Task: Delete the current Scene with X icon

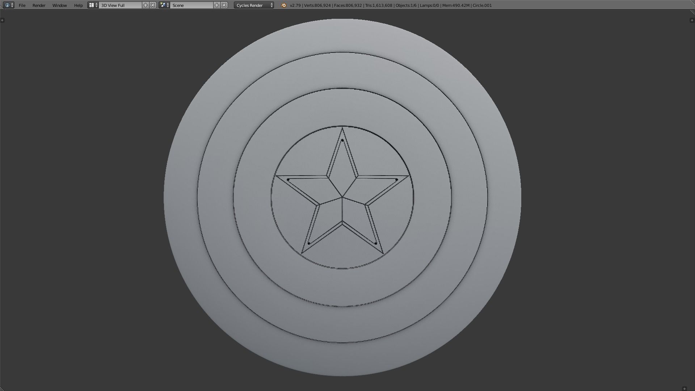Action: click(224, 5)
